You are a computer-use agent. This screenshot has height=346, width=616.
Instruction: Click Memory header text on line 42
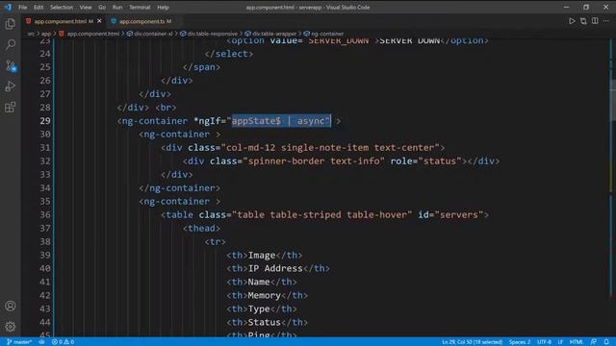coord(265,295)
